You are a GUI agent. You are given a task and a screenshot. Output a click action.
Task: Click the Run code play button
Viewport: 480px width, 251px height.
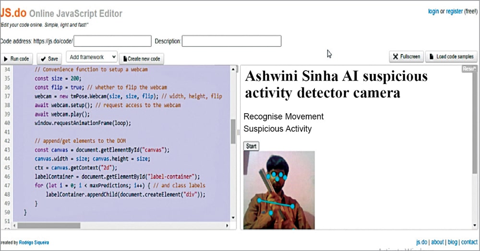click(x=16, y=59)
